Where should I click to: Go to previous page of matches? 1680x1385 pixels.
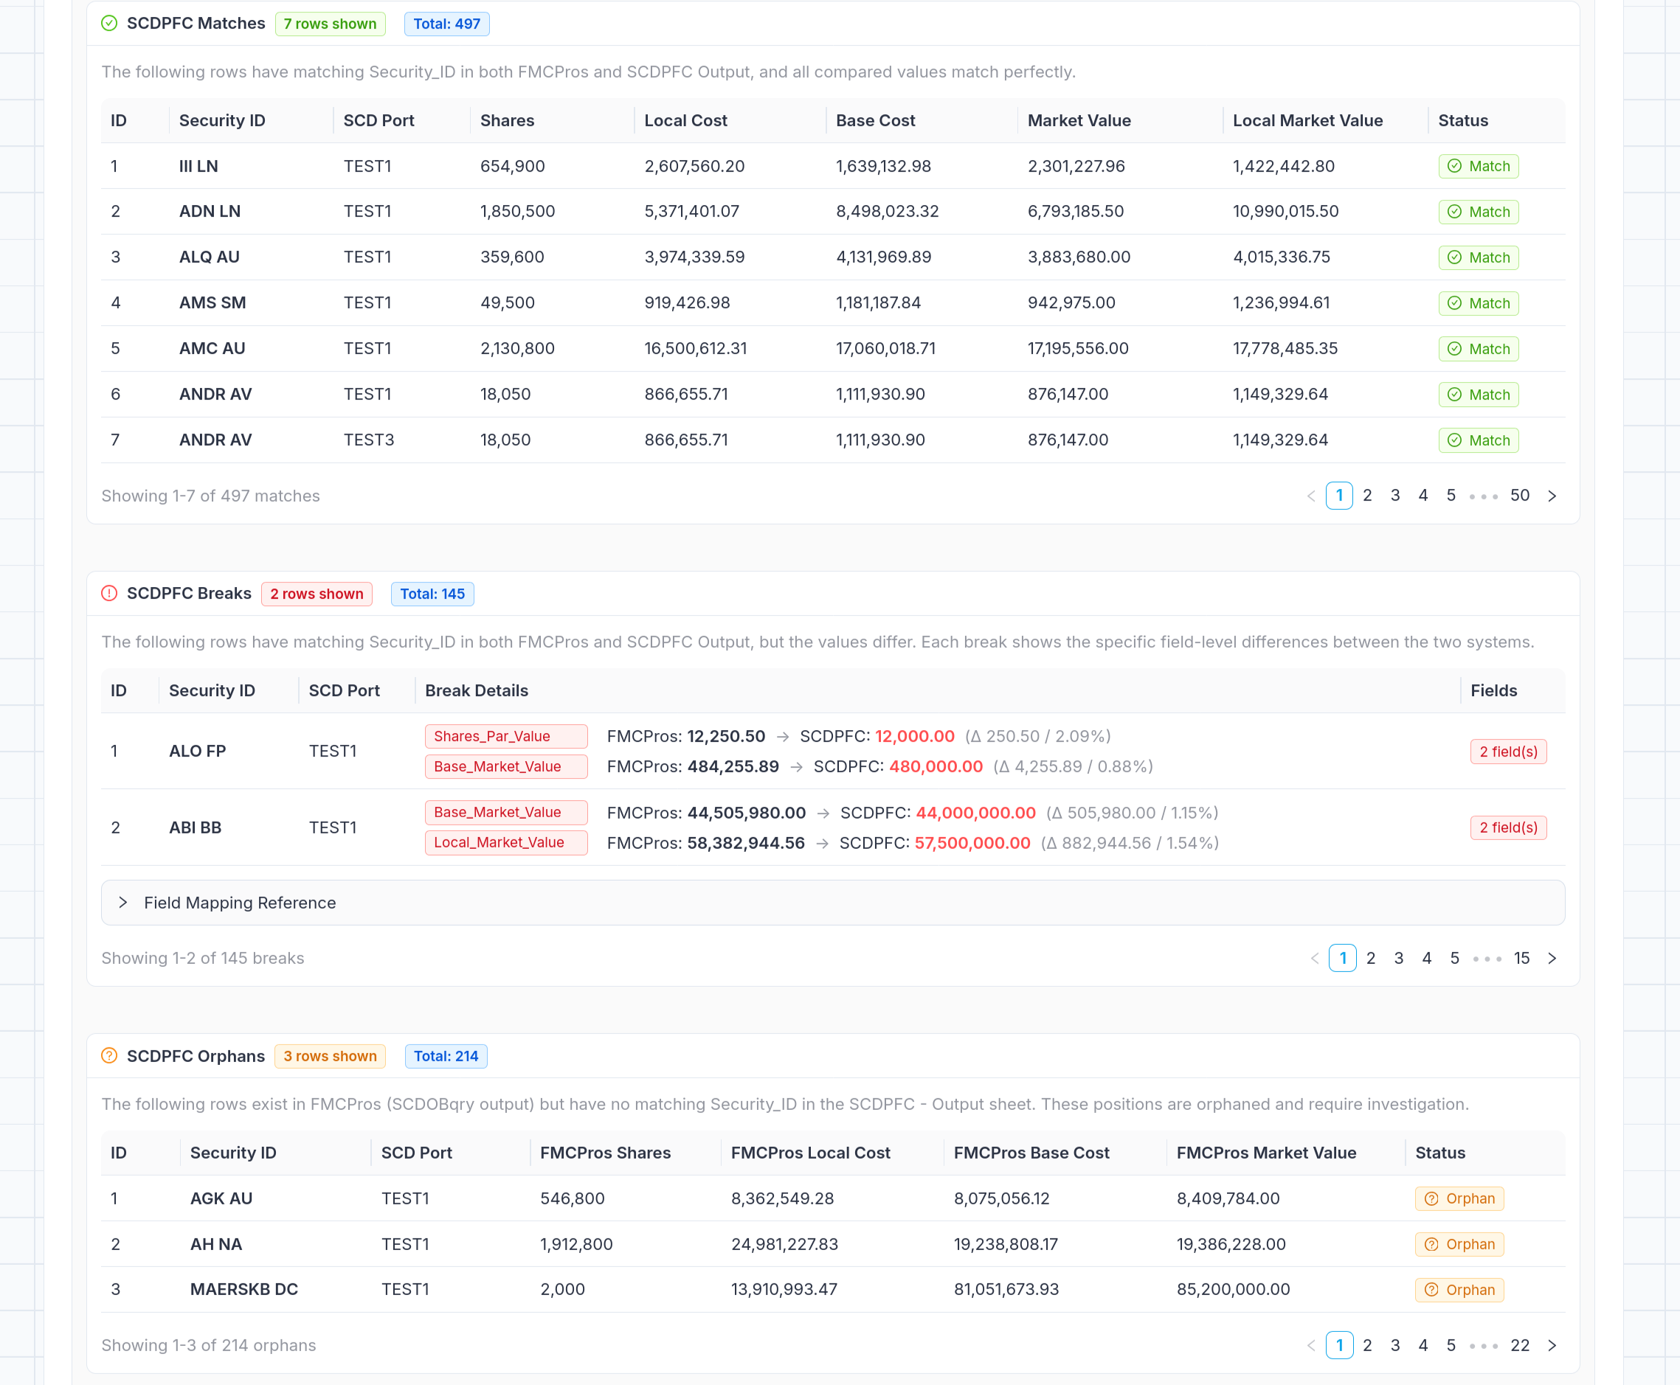point(1310,496)
